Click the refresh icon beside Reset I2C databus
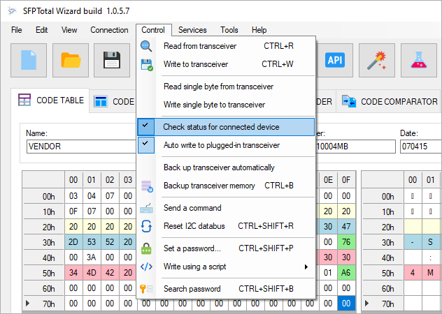Image resolution: width=442 pixels, height=314 pixels. pyautogui.click(x=146, y=226)
